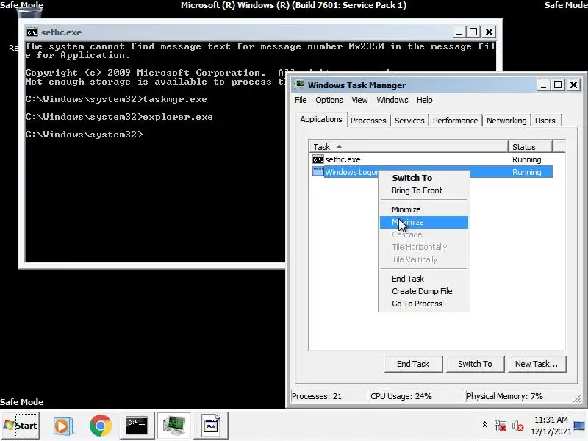
Task: Open the Options menu
Action: point(329,100)
